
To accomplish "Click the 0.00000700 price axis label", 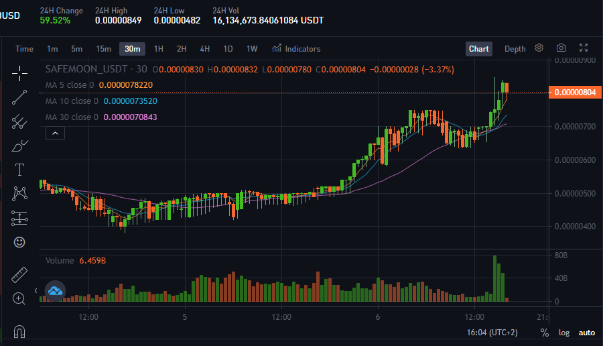I will coord(575,126).
